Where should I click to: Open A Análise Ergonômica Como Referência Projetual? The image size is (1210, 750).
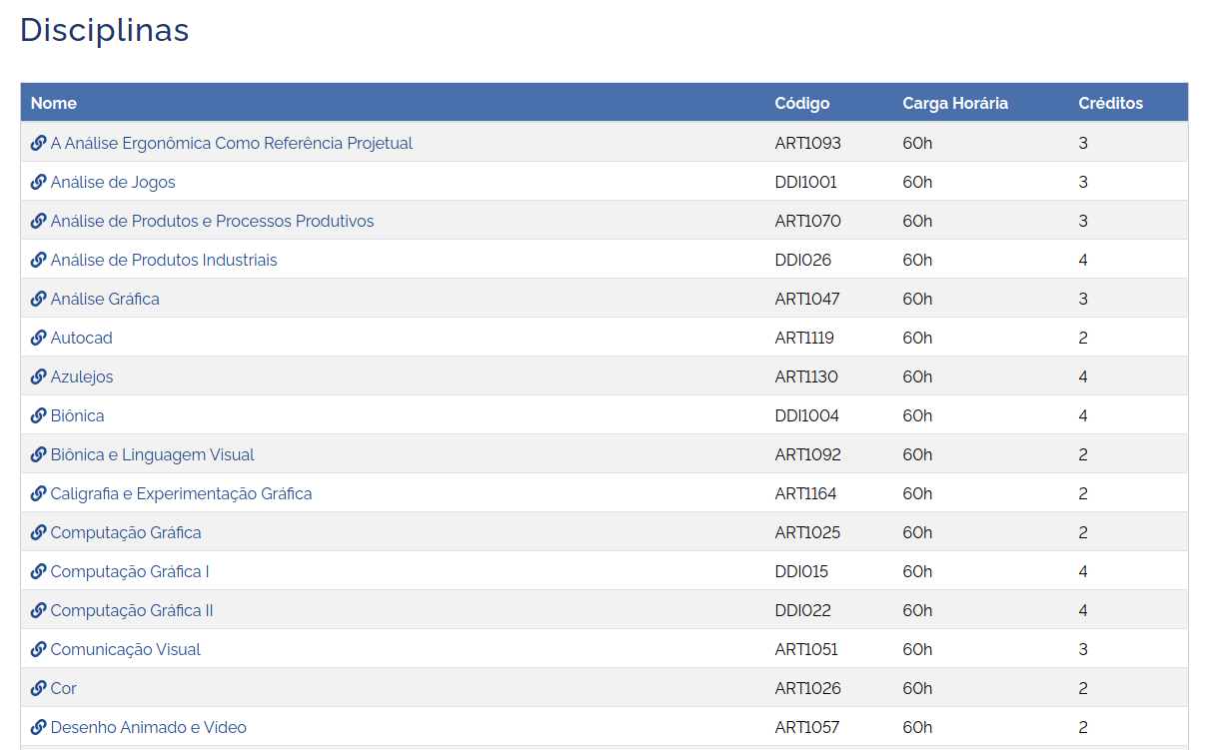[x=231, y=143]
